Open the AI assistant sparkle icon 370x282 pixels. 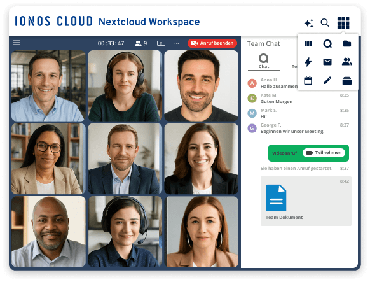pyautogui.click(x=309, y=23)
